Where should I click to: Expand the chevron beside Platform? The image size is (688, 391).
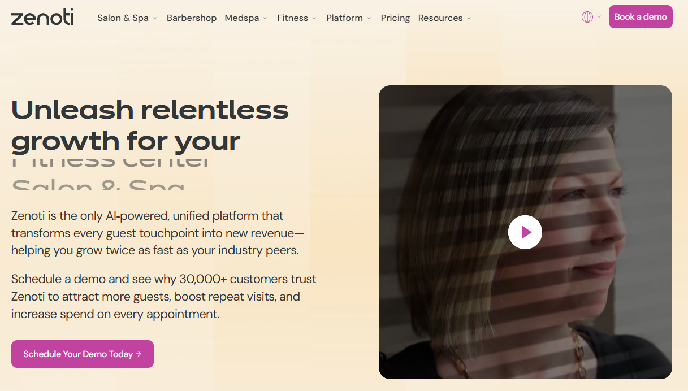point(369,19)
